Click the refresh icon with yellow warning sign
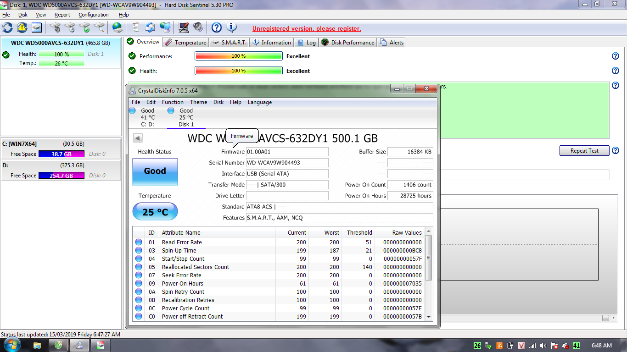 point(22,27)
